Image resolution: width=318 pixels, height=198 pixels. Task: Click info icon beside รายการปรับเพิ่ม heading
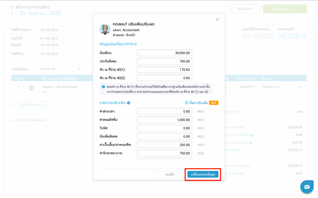click(x=129, y=103)
